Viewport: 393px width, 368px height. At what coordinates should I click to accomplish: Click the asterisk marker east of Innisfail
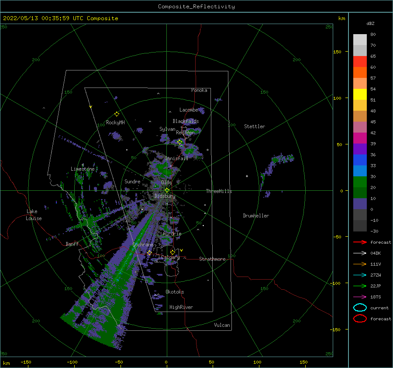(x=207, y=150)
